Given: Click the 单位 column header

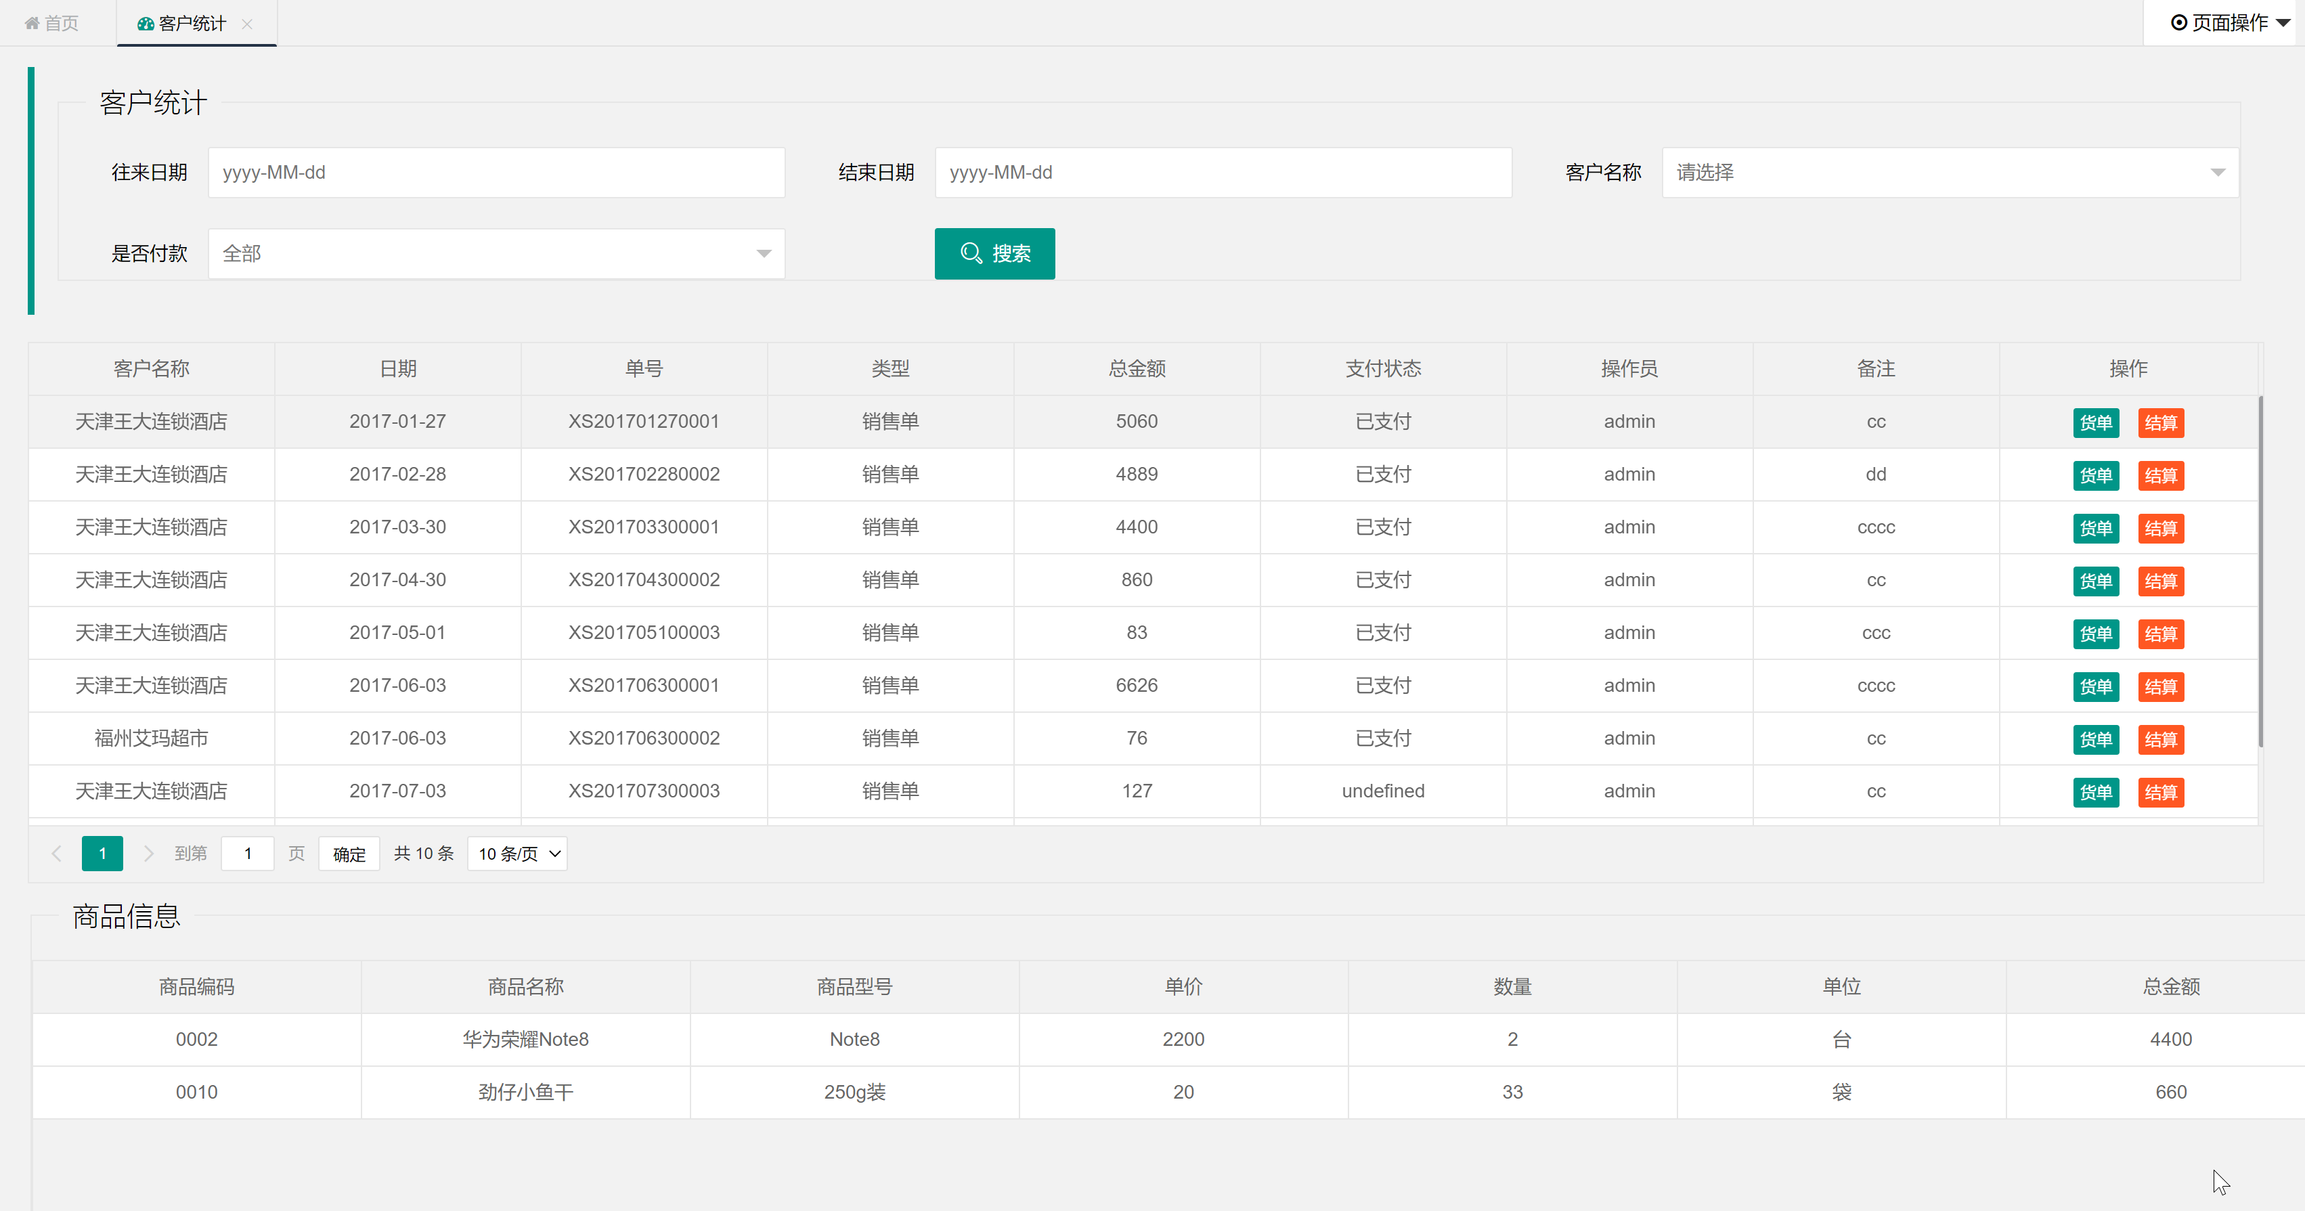Looking at the screenshot, I should click(x=1841, y=987).
